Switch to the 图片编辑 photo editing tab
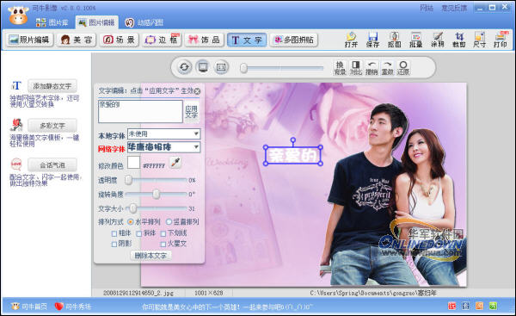 (96, 22)
